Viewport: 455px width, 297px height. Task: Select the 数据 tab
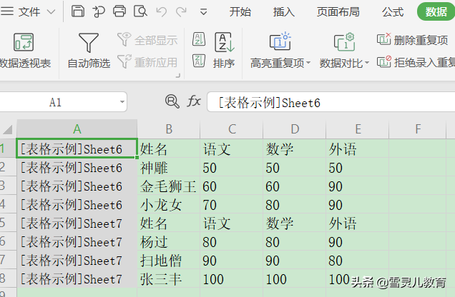coord(436,12)
